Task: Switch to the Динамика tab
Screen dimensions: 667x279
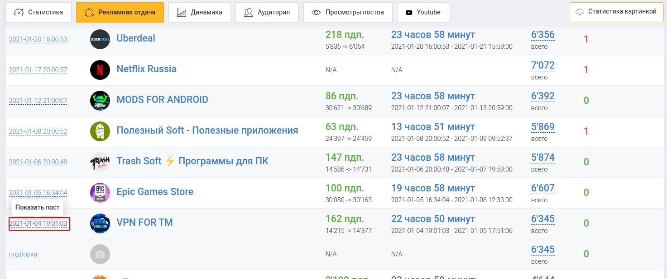Action: [199, 12]
